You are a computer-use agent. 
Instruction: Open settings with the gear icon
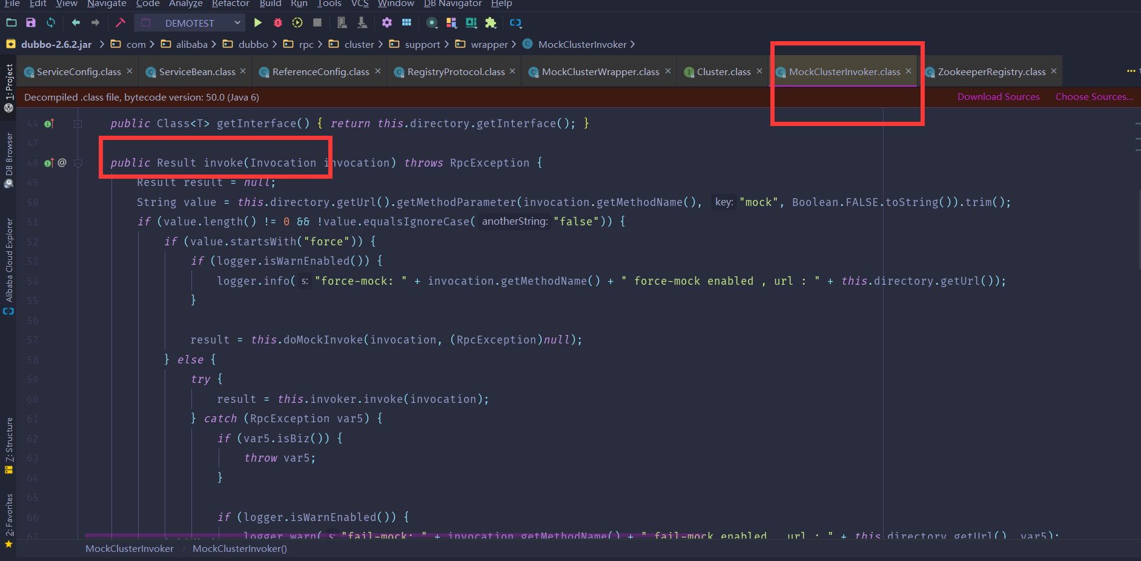coord(387,23)
